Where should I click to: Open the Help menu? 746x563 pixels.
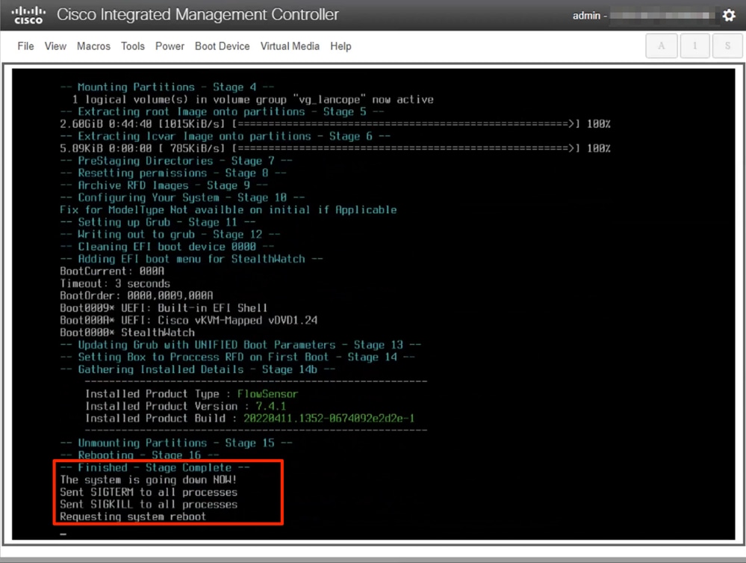pos(341,46)
